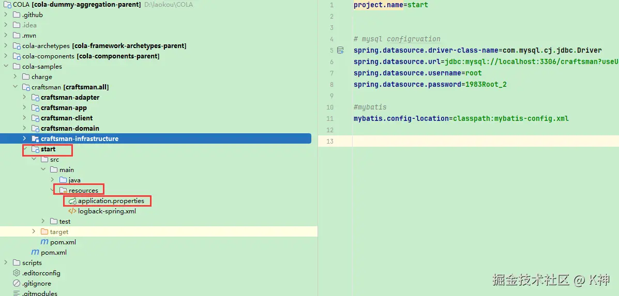Click the cola-archetypes module folder icon

(x=16, y=46)
